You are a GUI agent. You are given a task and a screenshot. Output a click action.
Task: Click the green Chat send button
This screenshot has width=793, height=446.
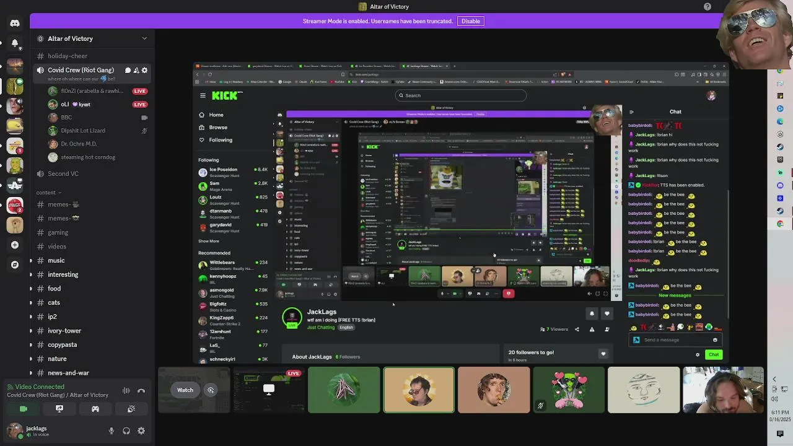pos(714,355)
